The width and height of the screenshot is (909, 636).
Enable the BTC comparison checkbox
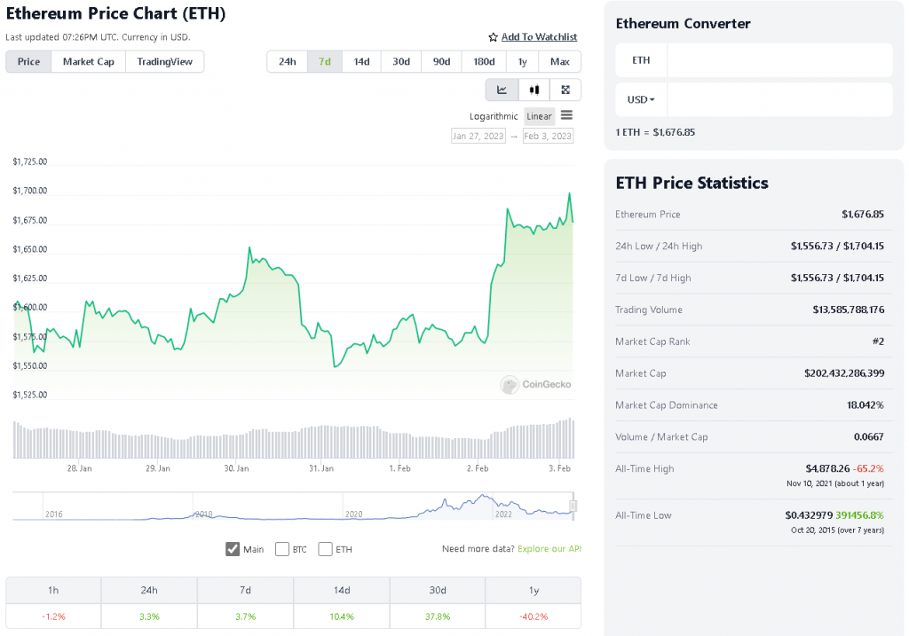point(282,549)
